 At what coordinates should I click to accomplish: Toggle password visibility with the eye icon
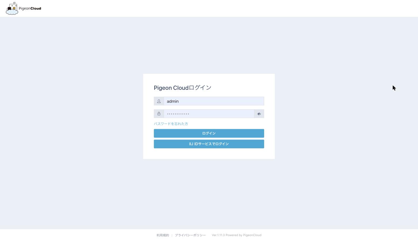[259, 114]
